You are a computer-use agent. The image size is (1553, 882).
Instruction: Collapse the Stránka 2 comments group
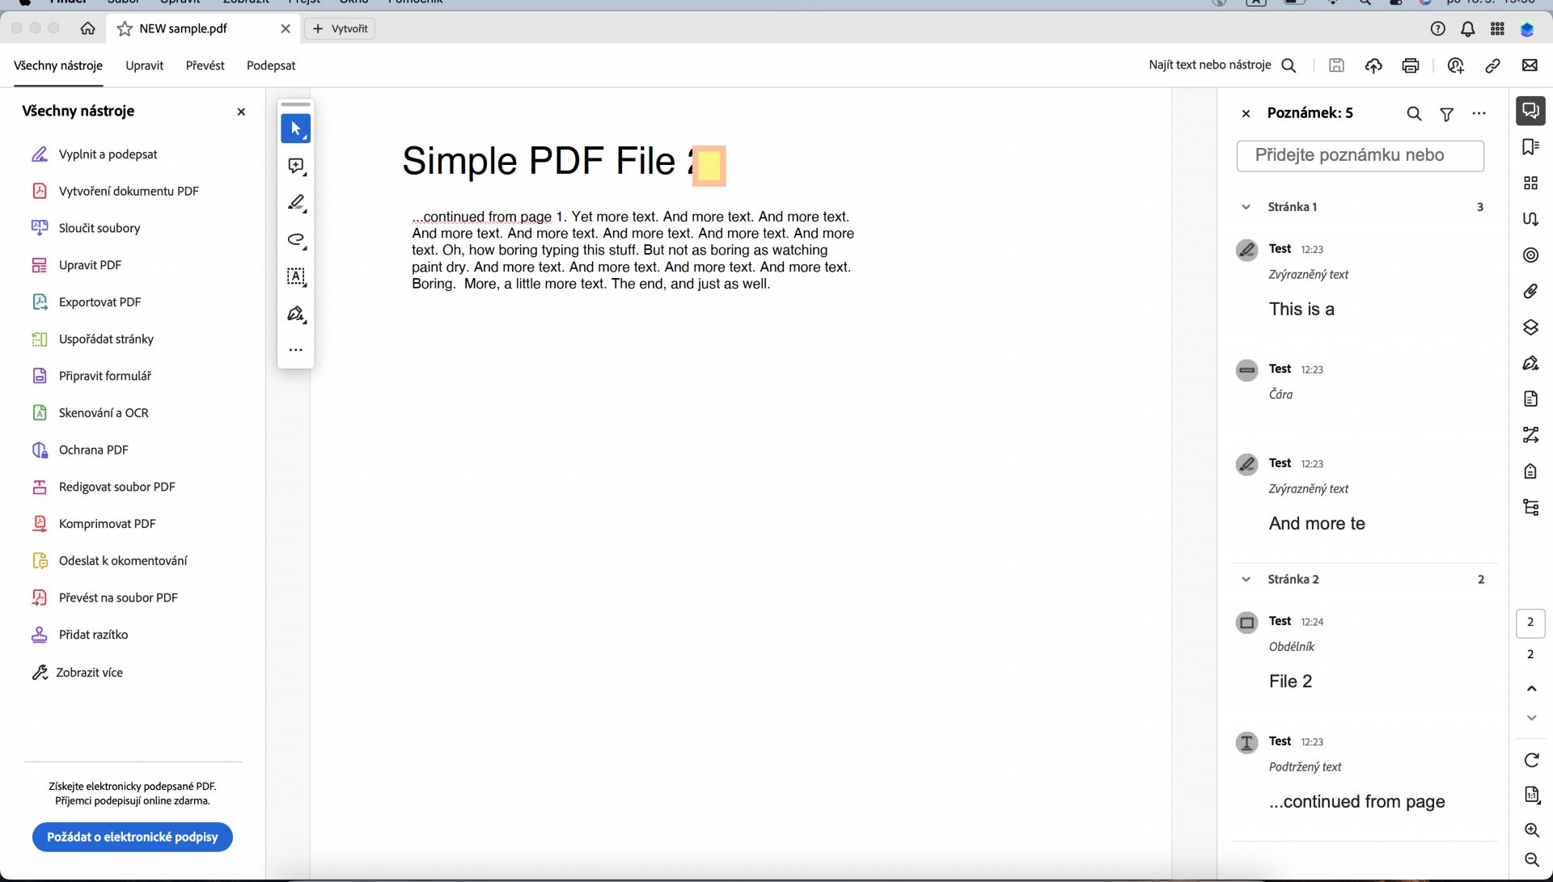(x=1246, y=580)
